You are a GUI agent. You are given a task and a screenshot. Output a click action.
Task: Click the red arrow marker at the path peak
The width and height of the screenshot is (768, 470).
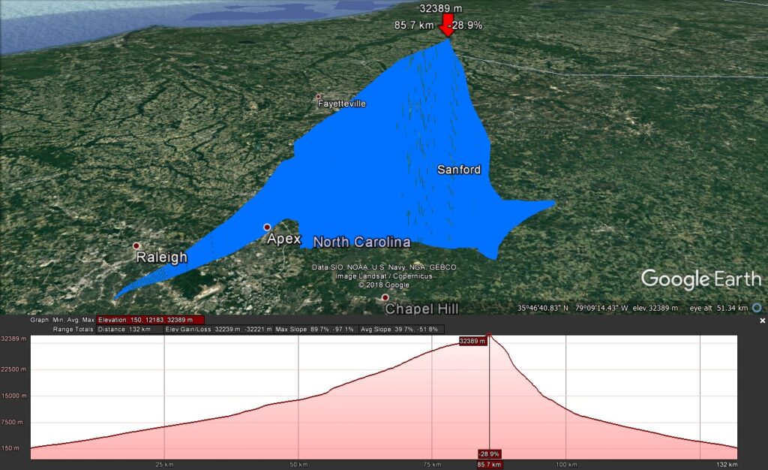(x=448, y=29)
